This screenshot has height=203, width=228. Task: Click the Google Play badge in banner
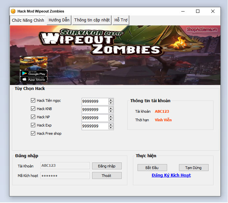click(x=34, y=73)
